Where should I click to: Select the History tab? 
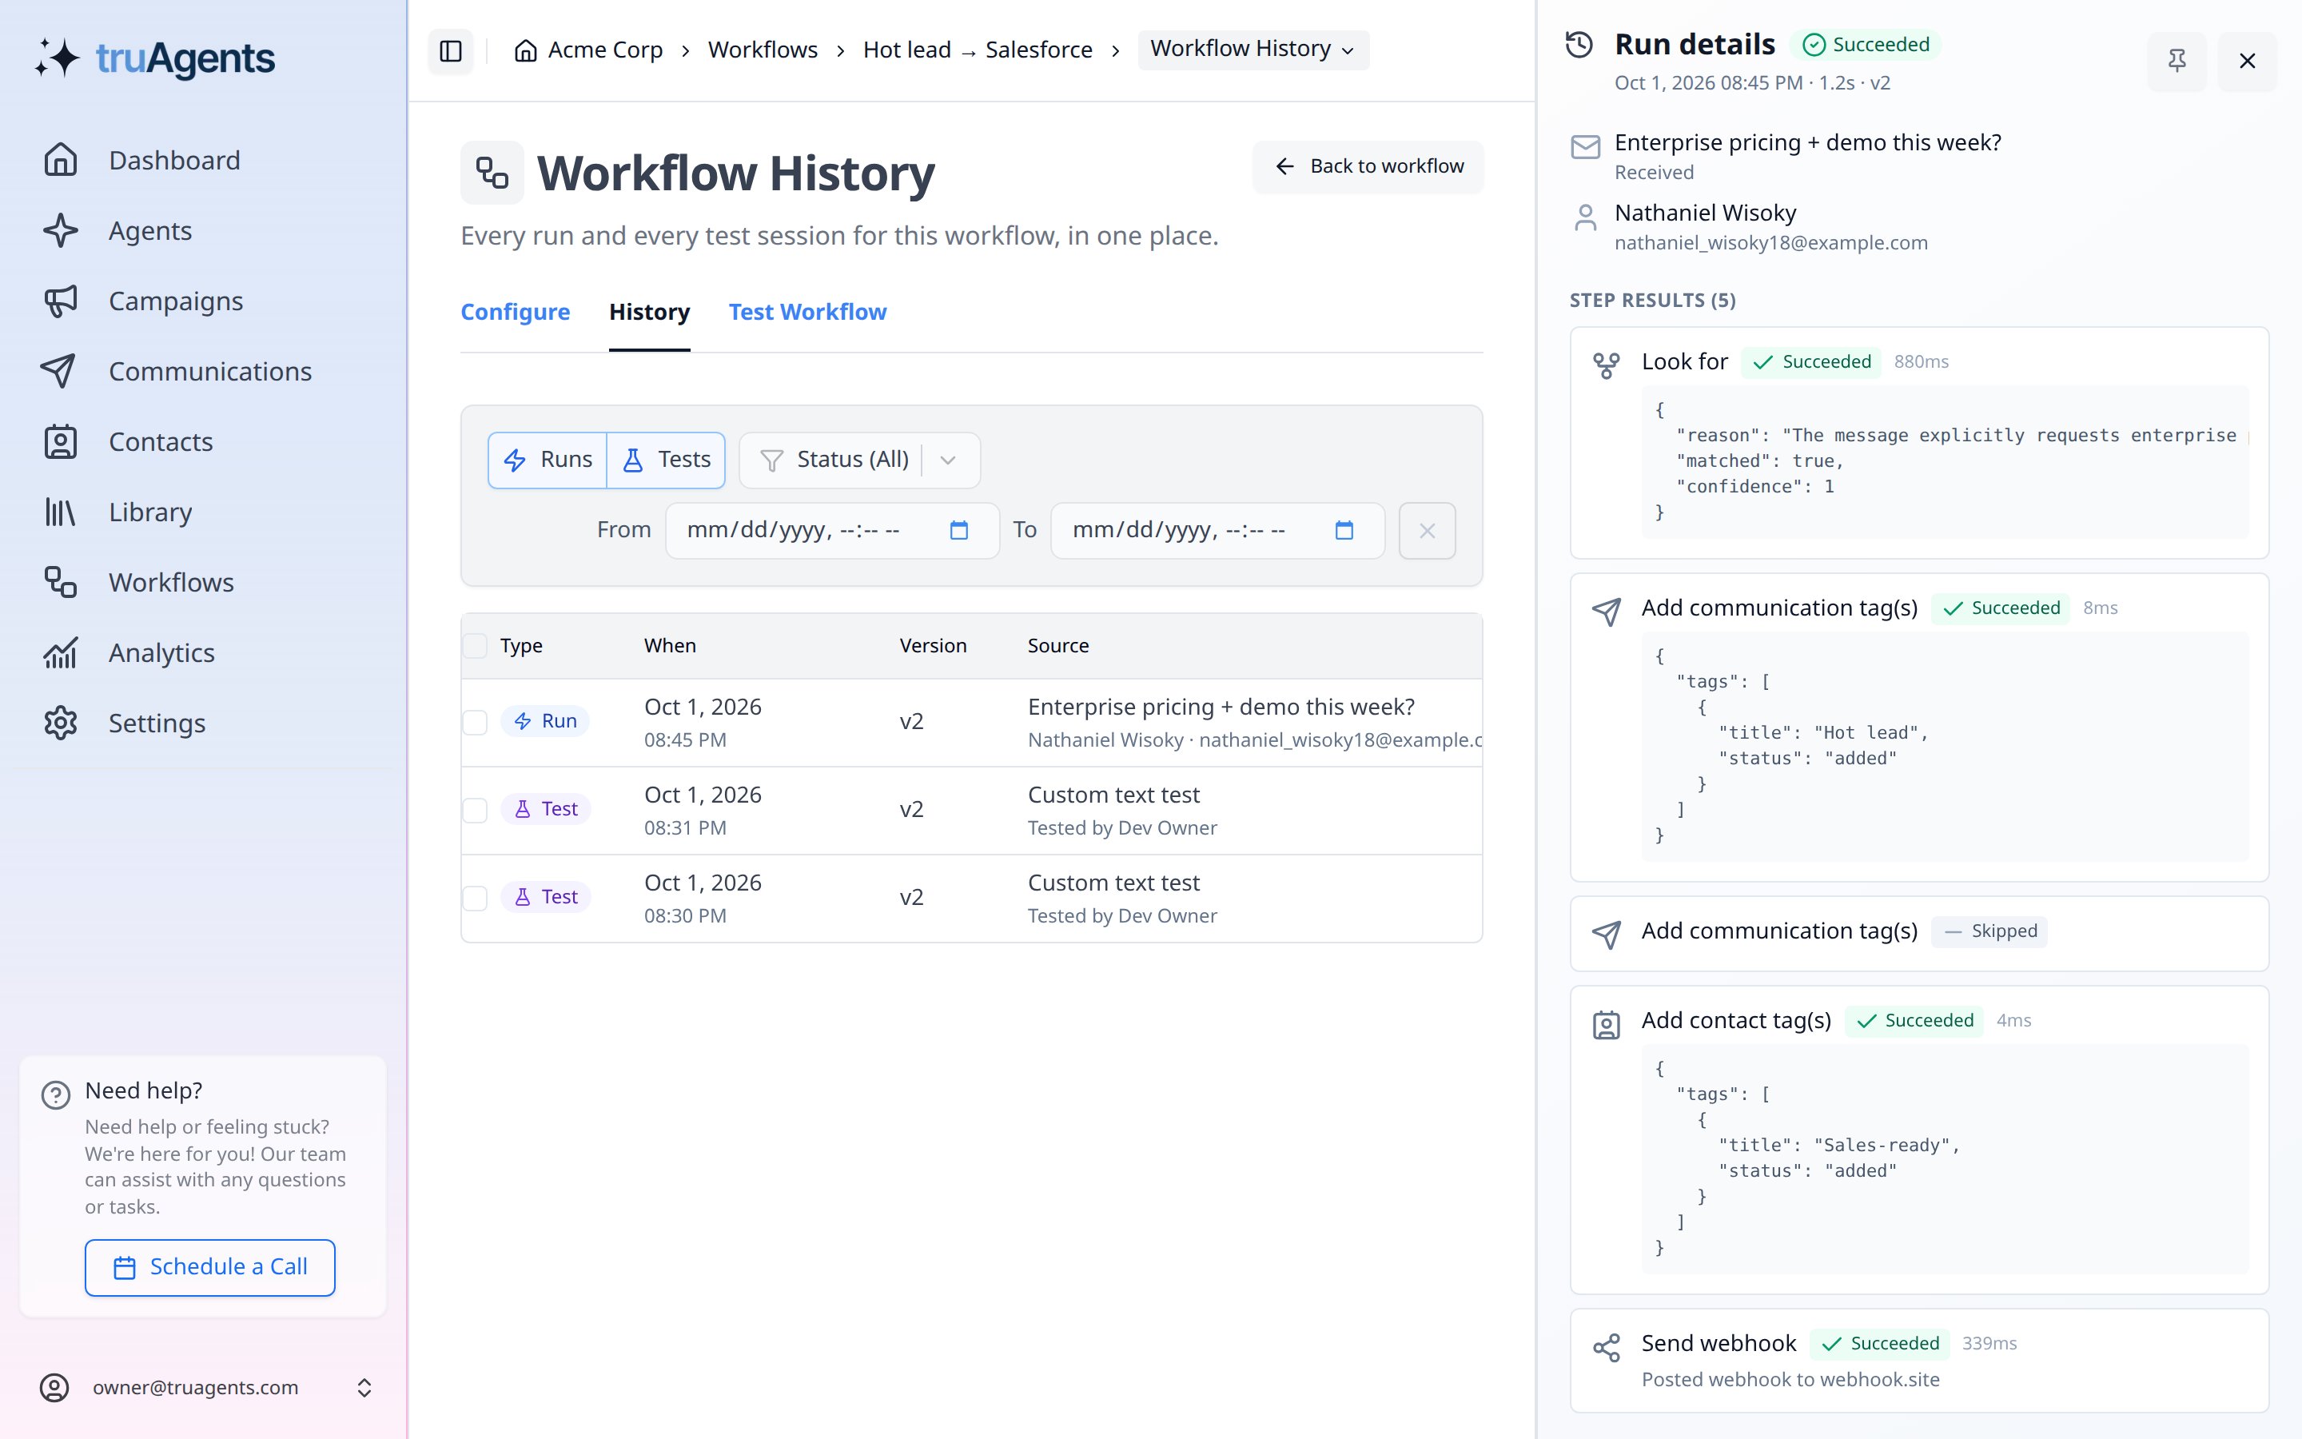[x=650, y=312]
